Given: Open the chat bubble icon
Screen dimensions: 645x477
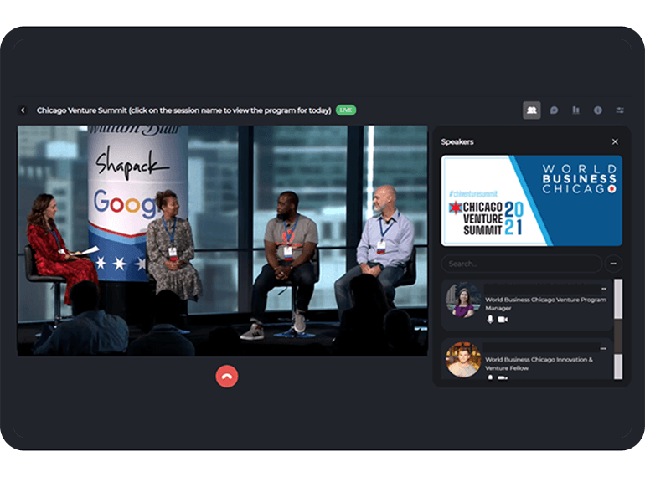Looking at the screenshot, I should click(x=554, y=110).
